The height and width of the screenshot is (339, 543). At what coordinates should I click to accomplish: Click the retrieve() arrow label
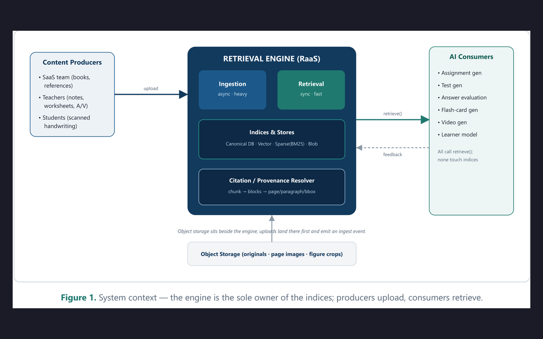(x=393, y=114)
